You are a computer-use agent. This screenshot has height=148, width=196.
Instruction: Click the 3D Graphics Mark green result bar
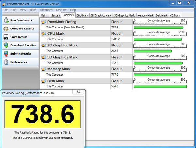(x=158, y=63)
